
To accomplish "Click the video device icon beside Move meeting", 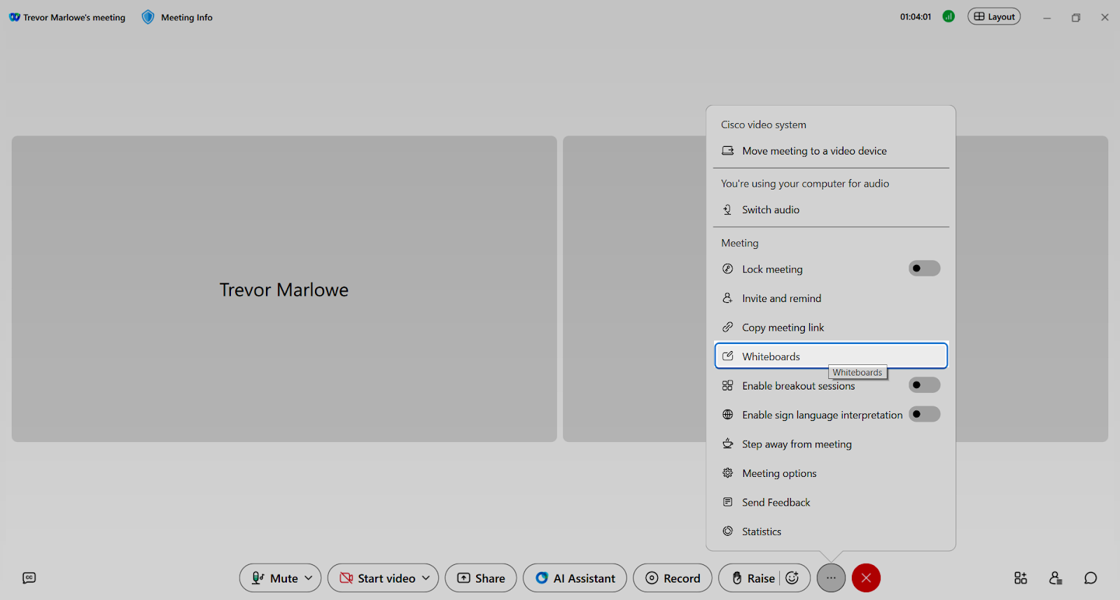I will 728,150.
